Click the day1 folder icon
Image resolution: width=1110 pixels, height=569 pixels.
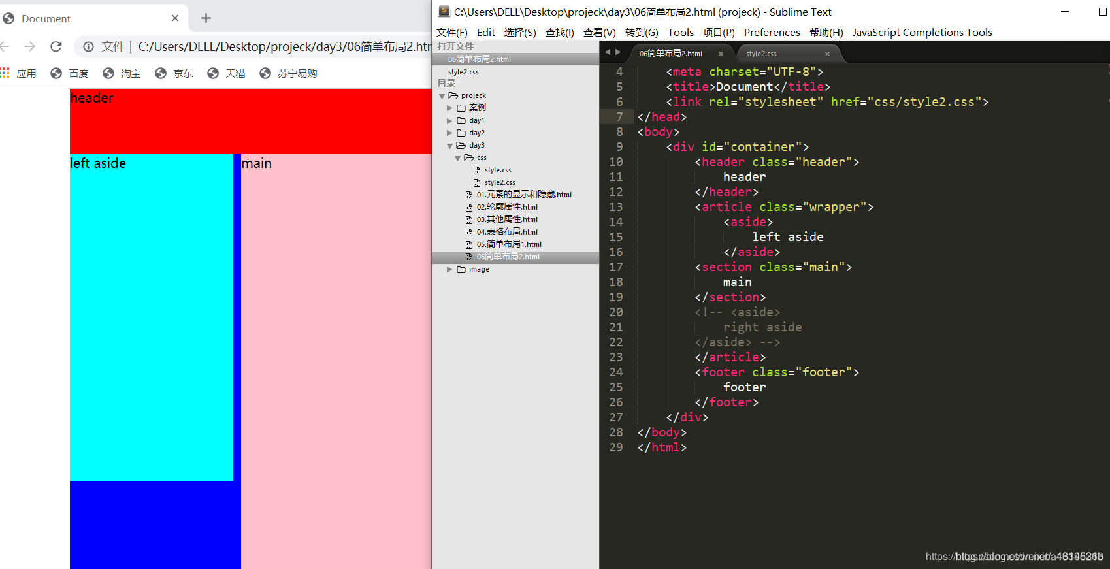pos(461,120)
